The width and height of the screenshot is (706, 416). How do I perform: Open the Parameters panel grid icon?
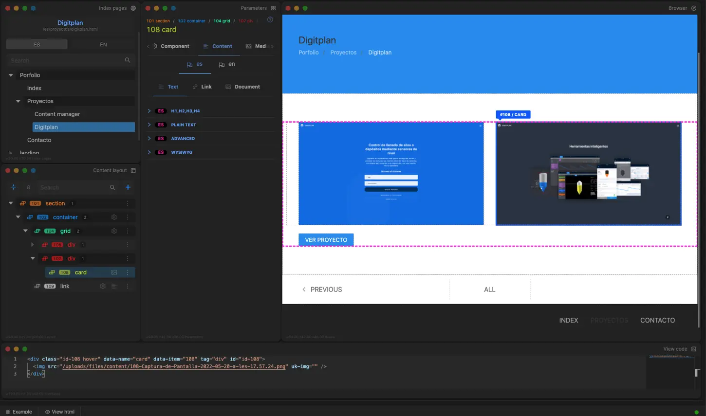[x=274, y=8]
